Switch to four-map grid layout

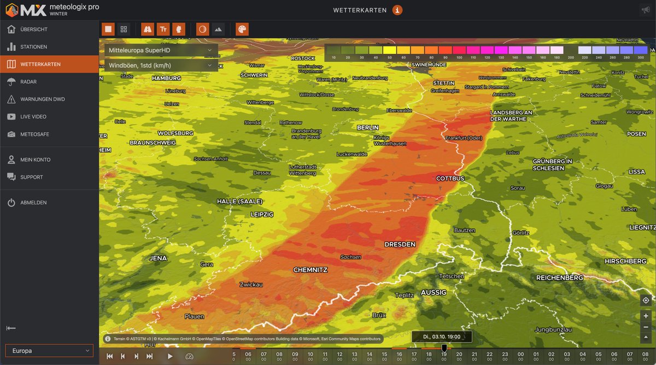click(124, 30)
